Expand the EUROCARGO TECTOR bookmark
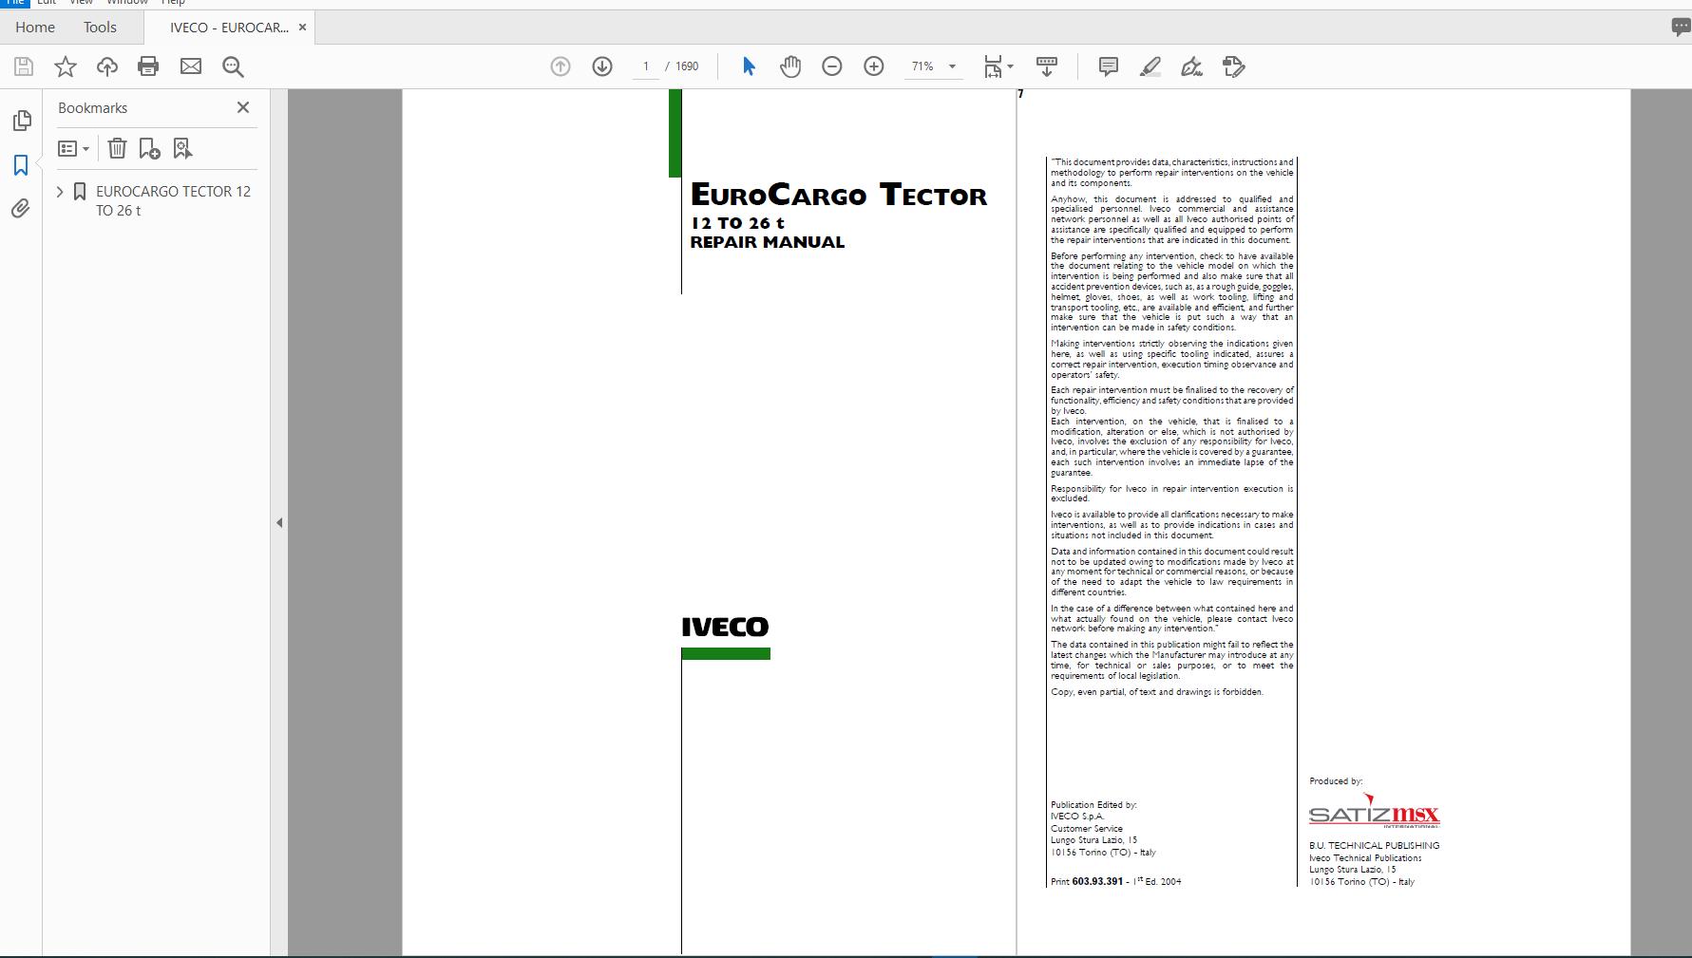This screenshot has height=958, width=1692. point(60,191)
